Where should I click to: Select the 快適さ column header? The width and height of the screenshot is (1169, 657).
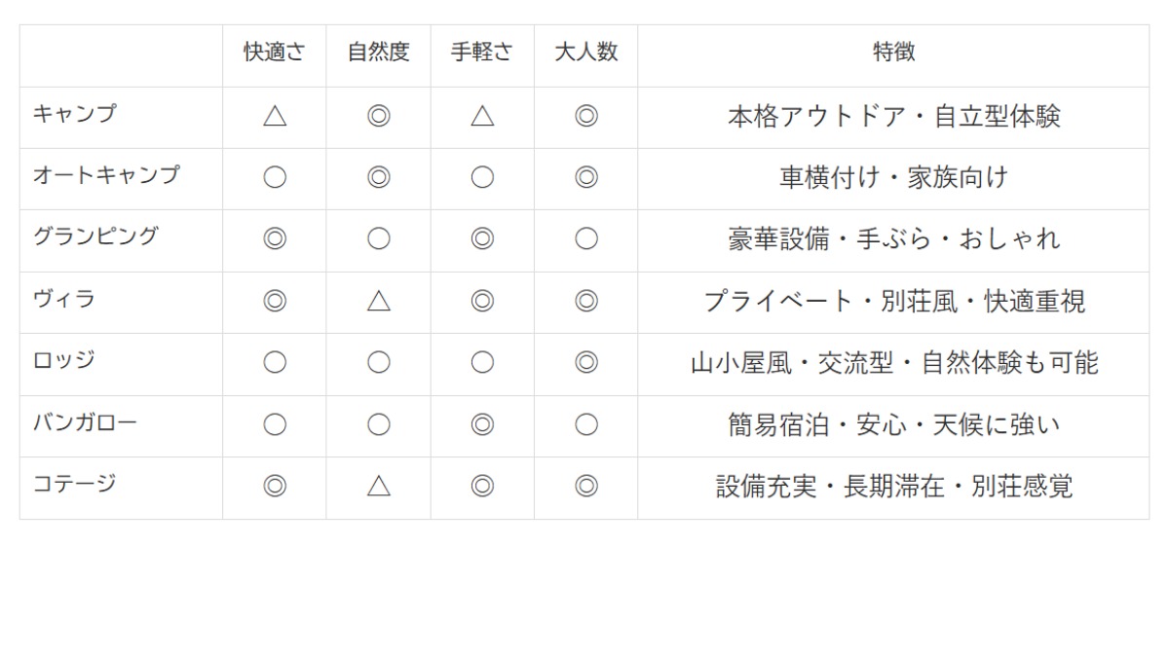pyautogui.click(x=275, y=54)
